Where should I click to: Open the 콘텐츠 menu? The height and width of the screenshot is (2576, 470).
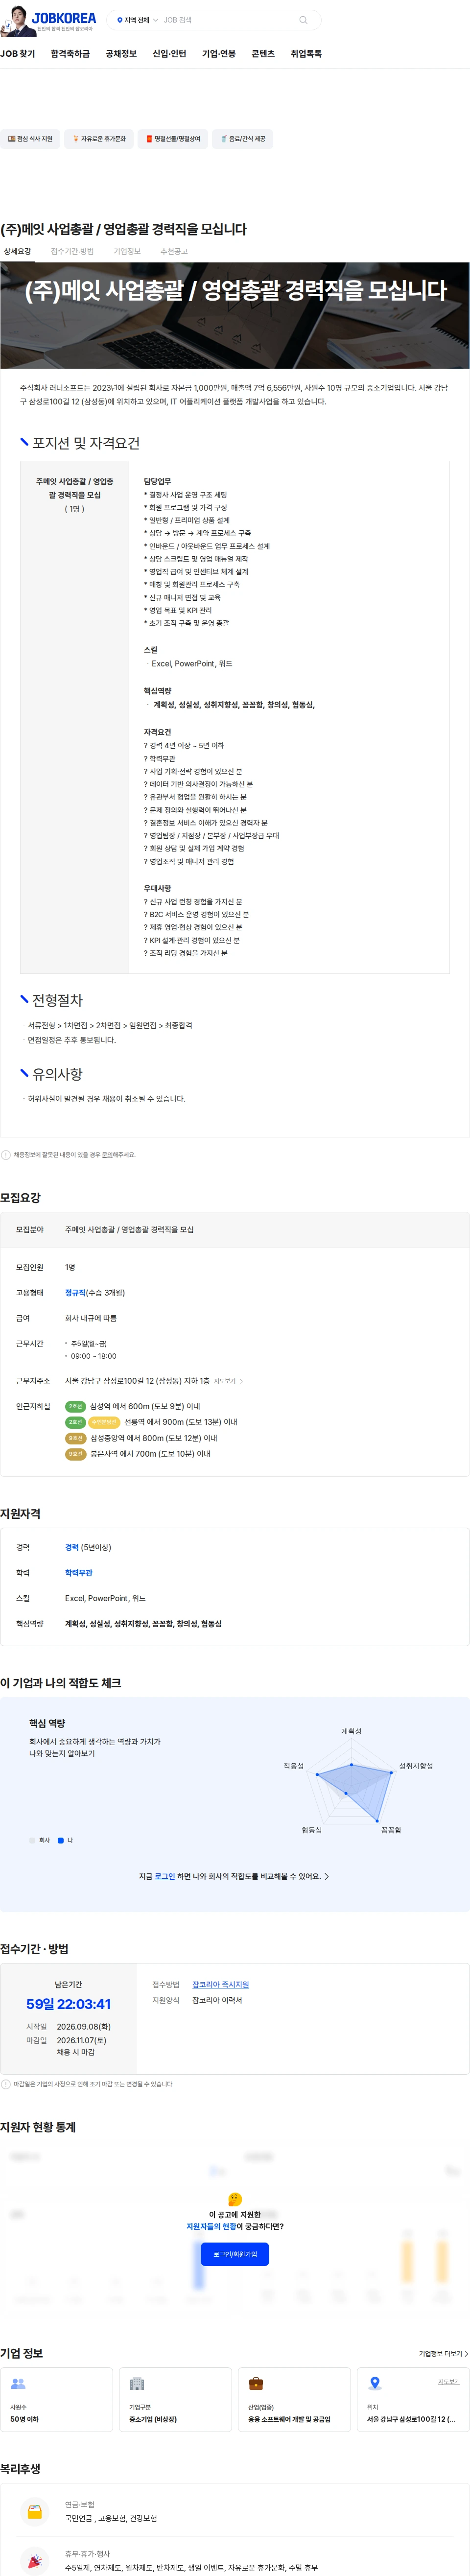(263, 54)
